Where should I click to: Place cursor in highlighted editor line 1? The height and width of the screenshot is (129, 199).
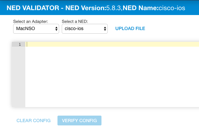[112, 44]
